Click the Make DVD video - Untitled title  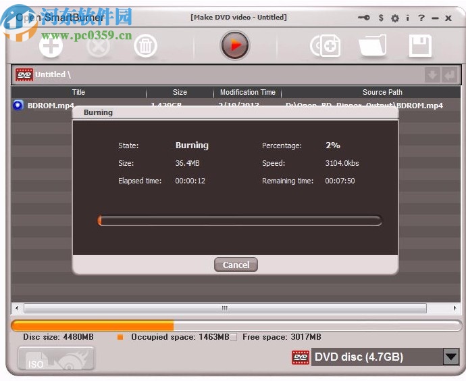coord(238,18)
